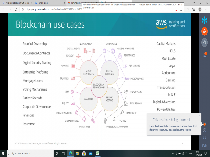Switch to the gmail - Bing tab
This screenshot has width=210, height=157.
tap(47, 3)
